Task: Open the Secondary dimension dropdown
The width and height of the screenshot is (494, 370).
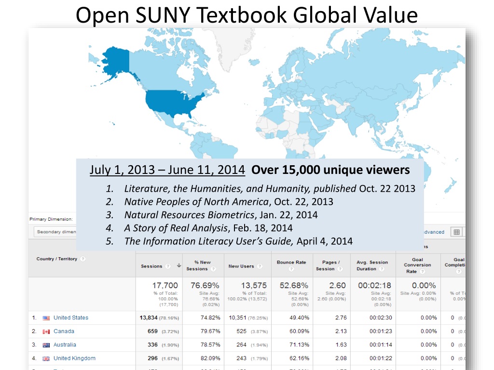Action: tap(55, 232)
